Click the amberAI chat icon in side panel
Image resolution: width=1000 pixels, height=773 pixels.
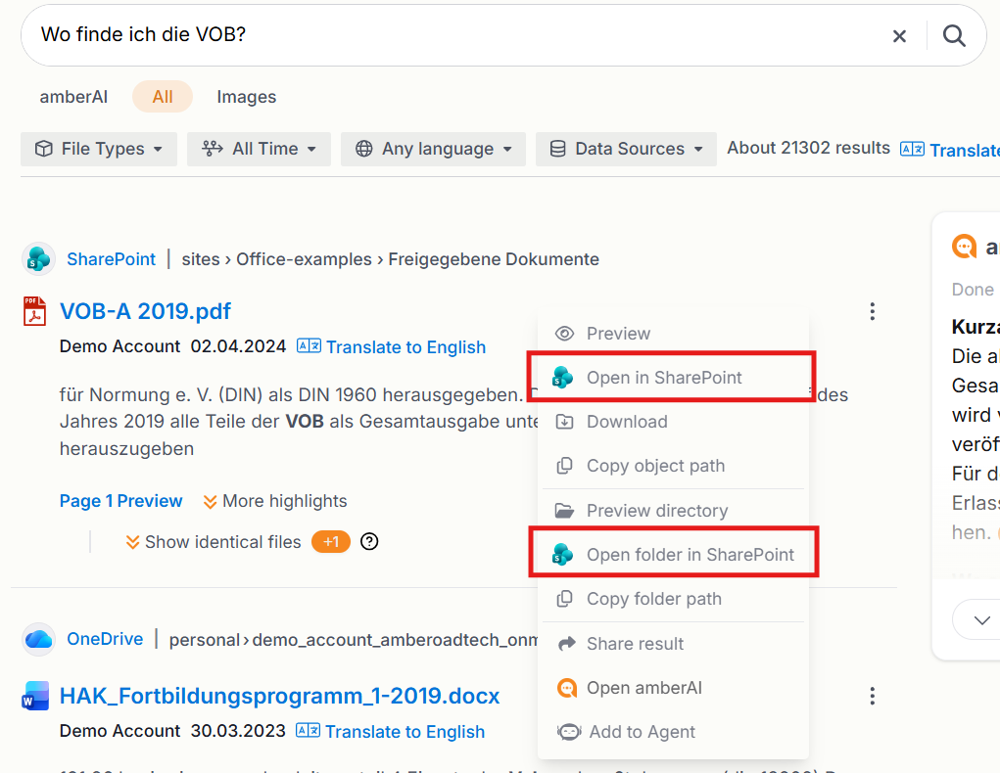tap(965, 246)
